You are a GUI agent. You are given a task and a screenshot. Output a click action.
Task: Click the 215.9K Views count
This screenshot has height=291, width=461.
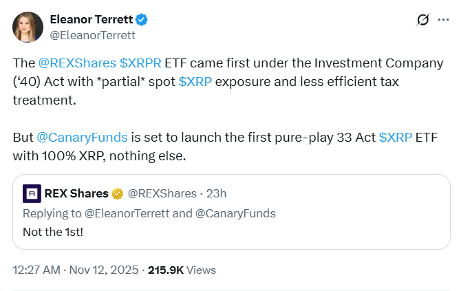(x=182, y=270)
